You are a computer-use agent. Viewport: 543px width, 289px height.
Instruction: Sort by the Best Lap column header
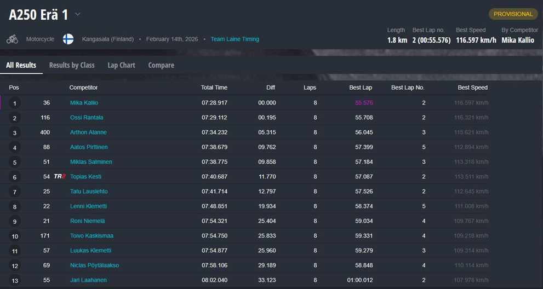pos(360,88)
